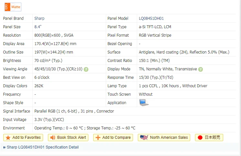Select pixel format RGB Vertical Stripe
The height and width of the screenshot is (156, 241).
[155, 35]
